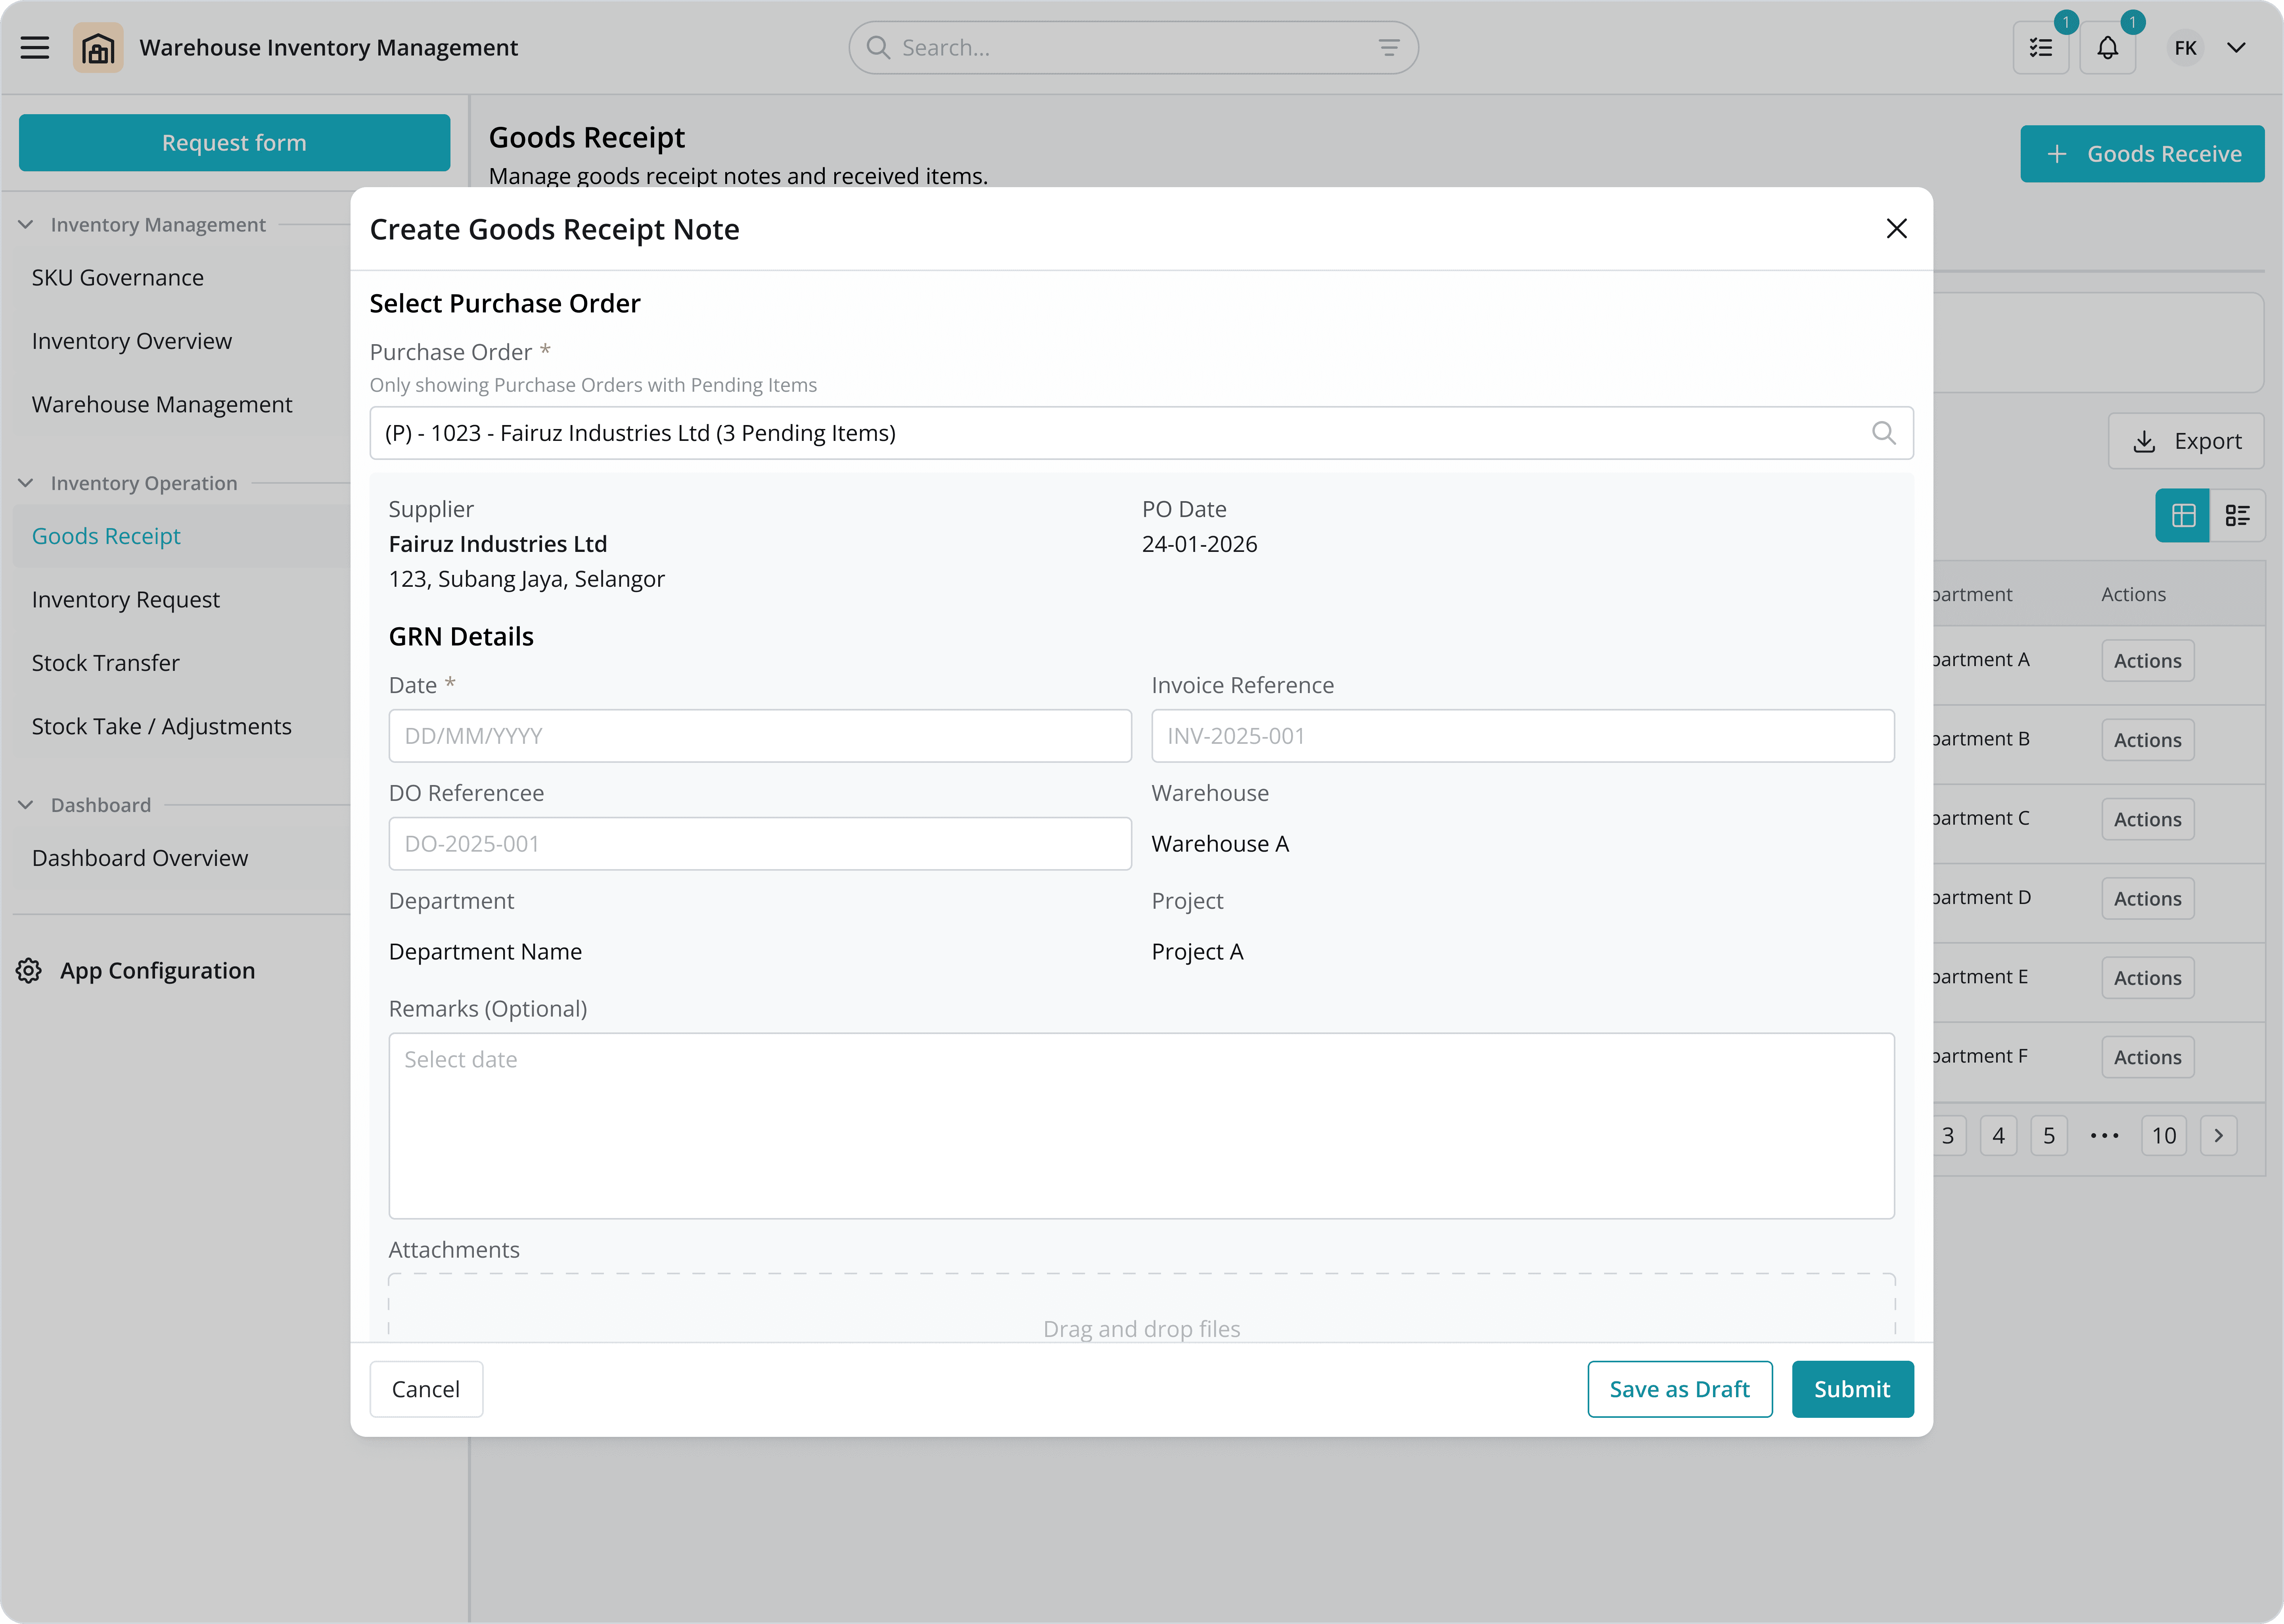Close the Create Goods Receipt Note dialog
The height and width of the screenshot is (1624, 2284).
[1896, 229]
